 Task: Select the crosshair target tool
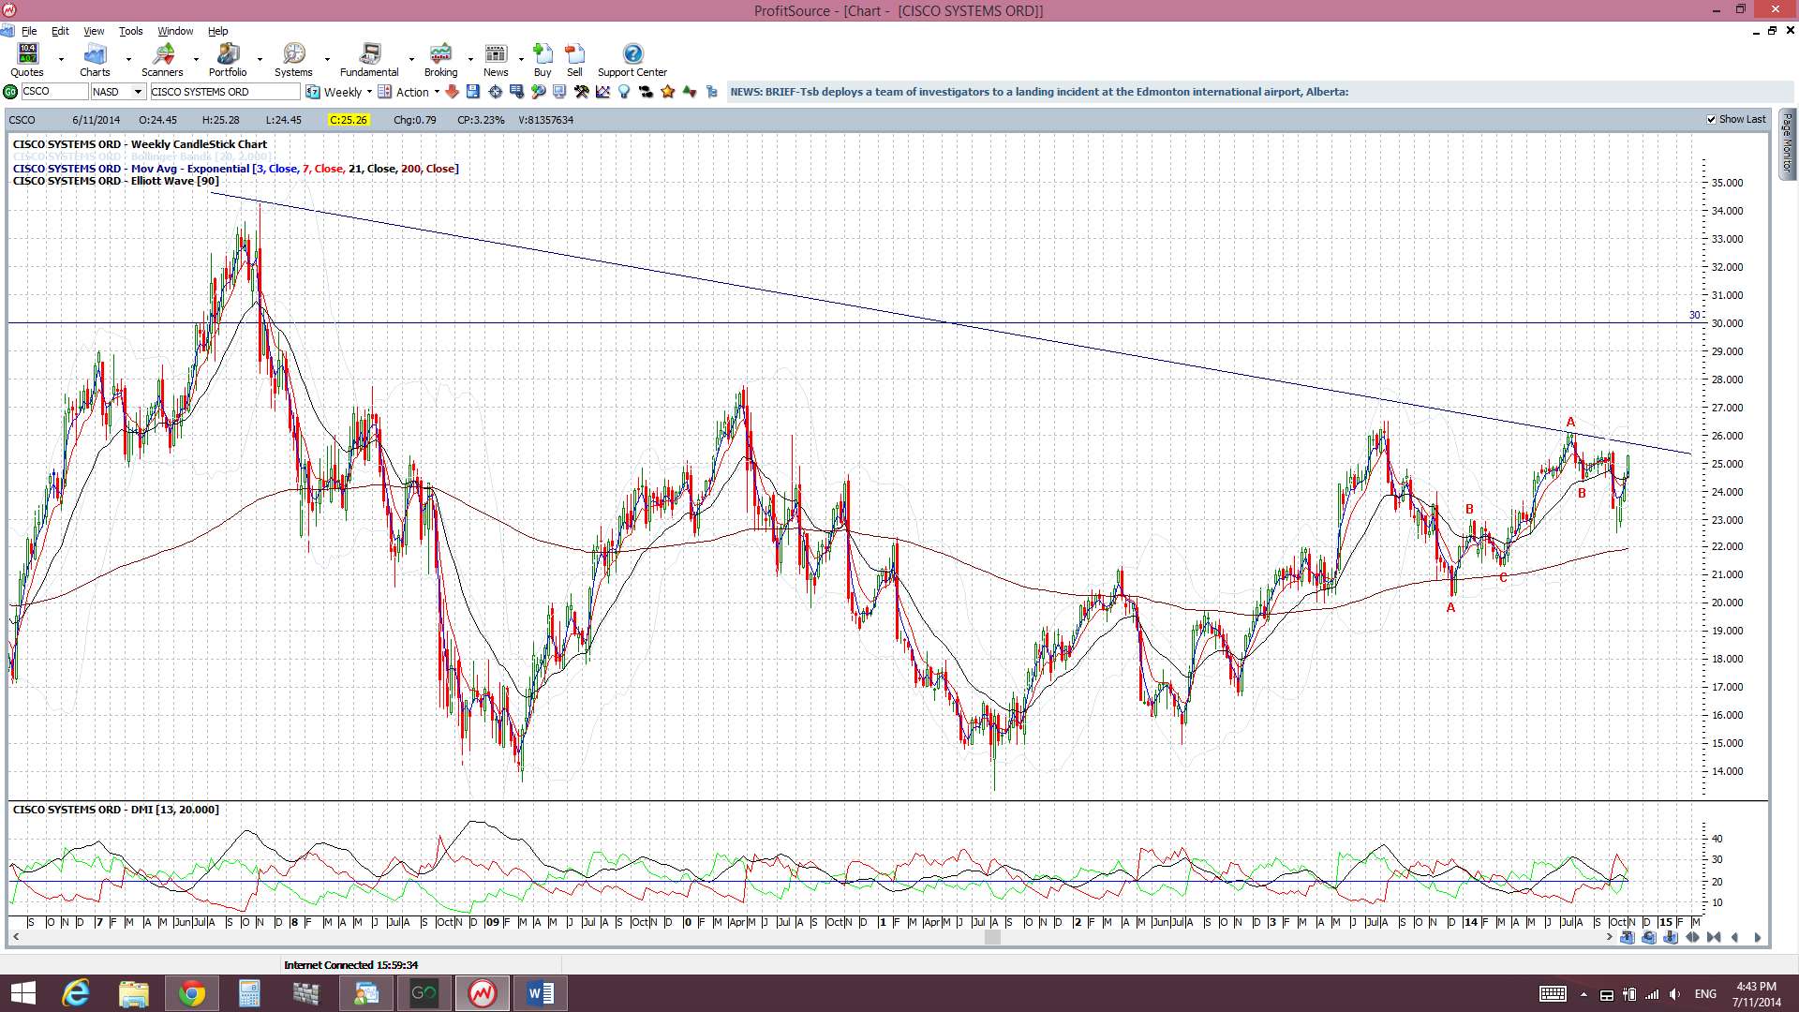click(495, 92)
